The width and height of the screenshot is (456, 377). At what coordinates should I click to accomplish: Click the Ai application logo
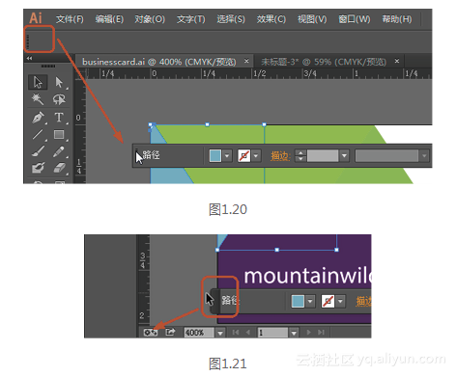(36, 18)
